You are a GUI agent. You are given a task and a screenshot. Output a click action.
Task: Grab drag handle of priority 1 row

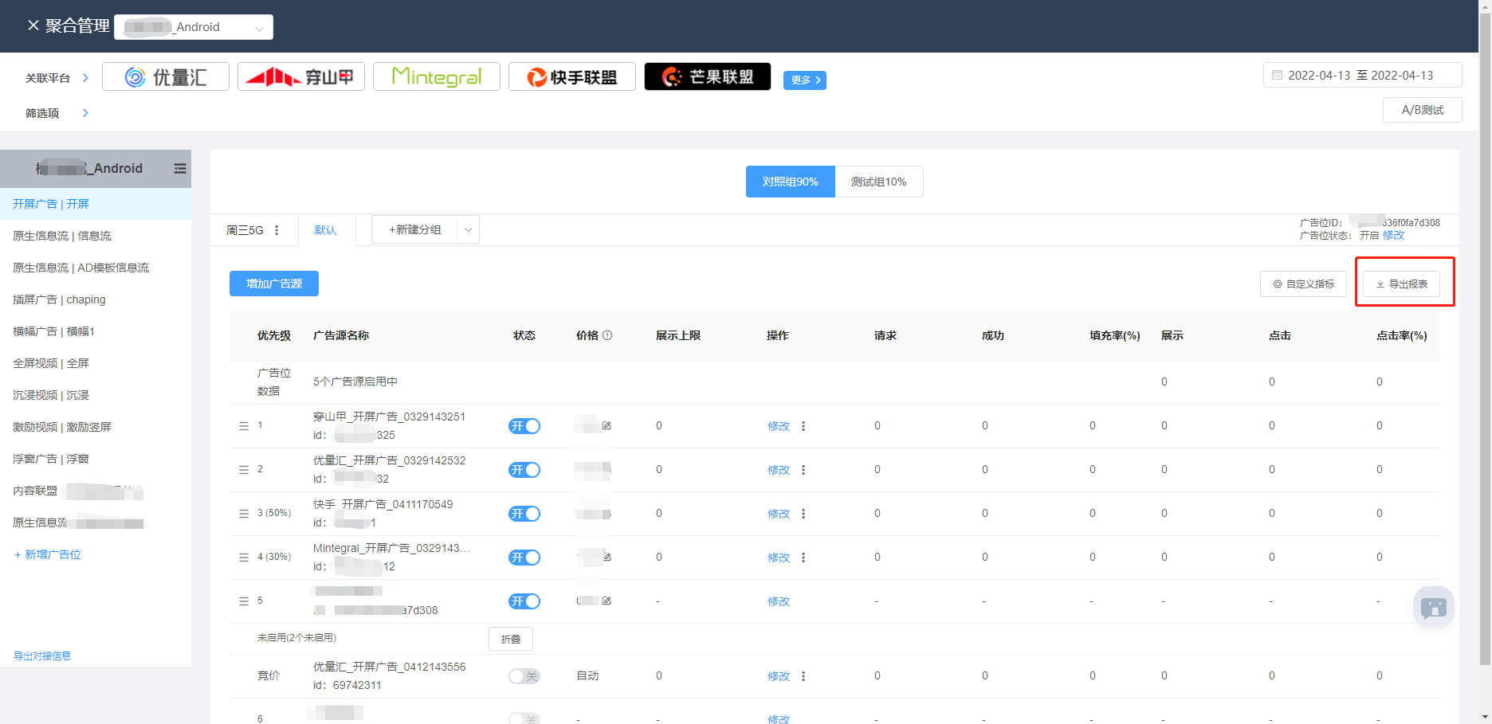point(244,426)
